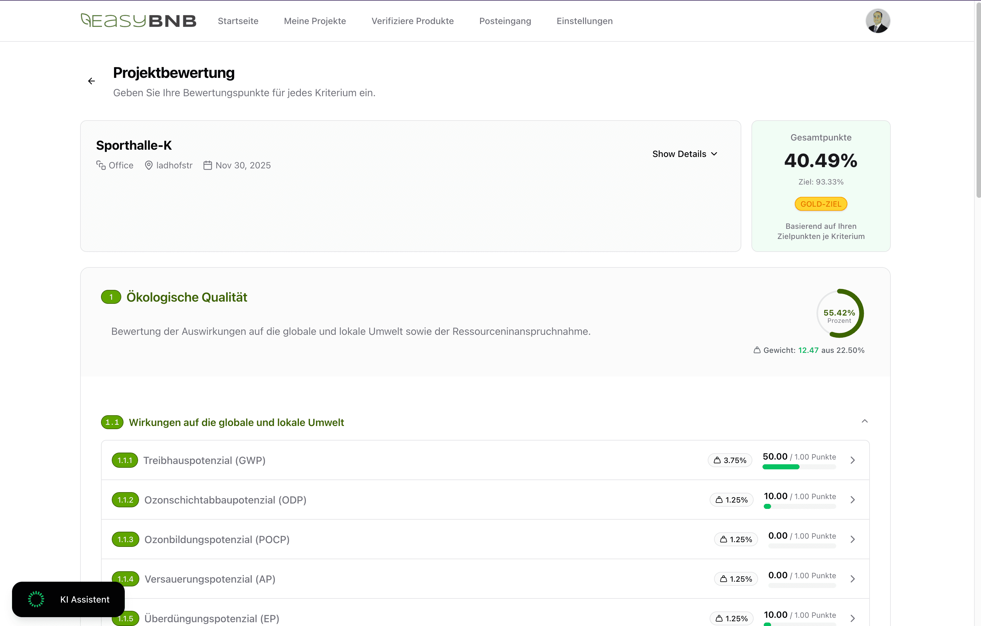Click the 1.25% weight pill for POCP
Screen dimensions: 981x626
(x=736, y=539)
